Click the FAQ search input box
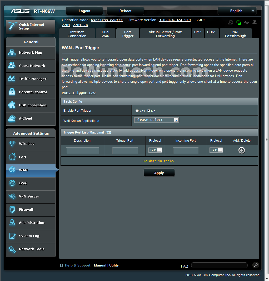This screenshot has height=281, width=269. 220,265
